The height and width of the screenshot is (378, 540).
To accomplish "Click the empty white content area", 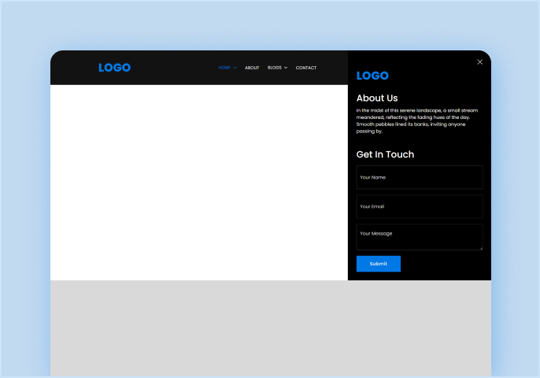I will pos(198,181).
